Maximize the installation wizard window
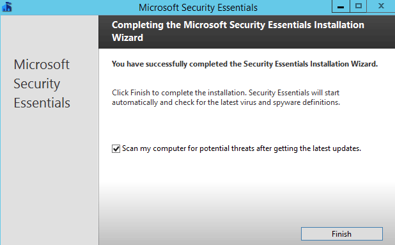395x245 pixels. tap(358, 6)
